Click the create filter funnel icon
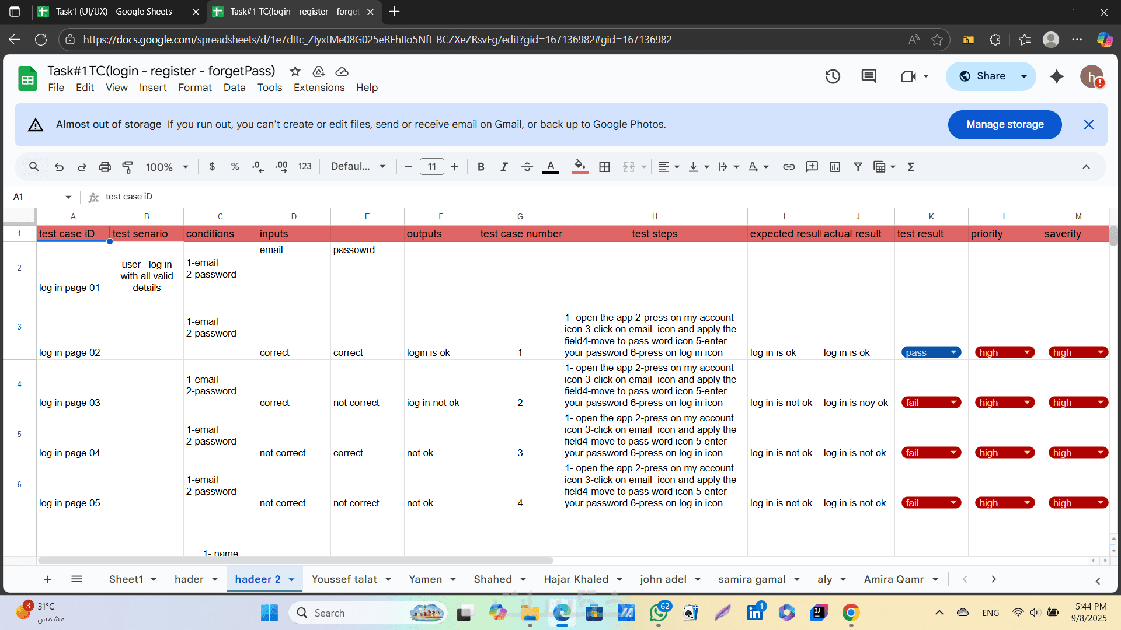Viewport: 1121px width, 630px height. [858, 167]
